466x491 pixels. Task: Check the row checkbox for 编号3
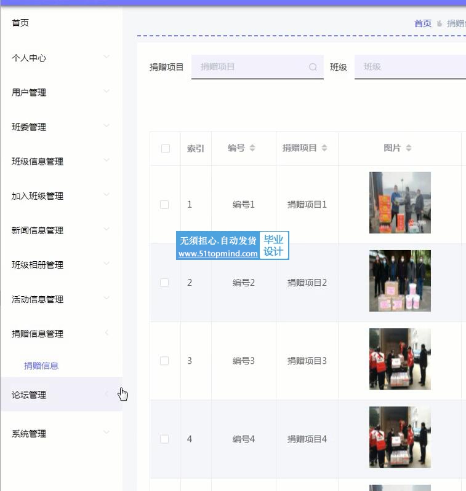click(164, 361)
